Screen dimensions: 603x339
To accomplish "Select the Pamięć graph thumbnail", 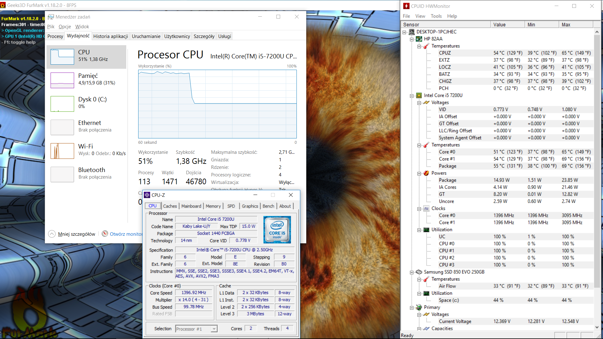I will click(x=62, y=80).
